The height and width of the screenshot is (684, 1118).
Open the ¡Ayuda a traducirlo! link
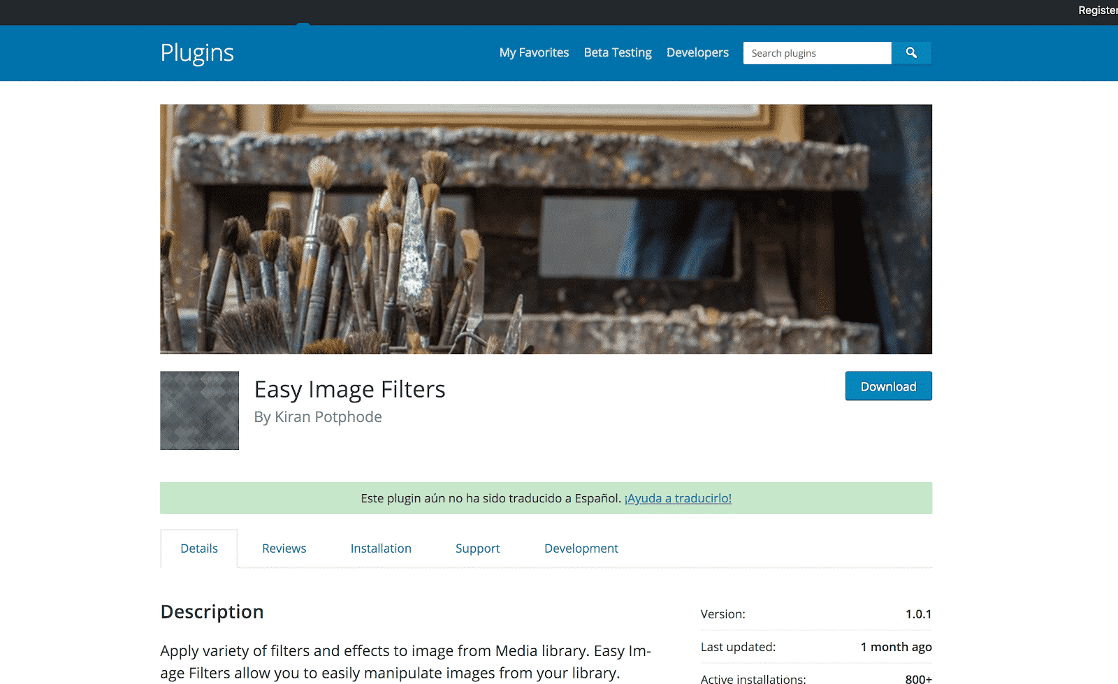[678, 498]
